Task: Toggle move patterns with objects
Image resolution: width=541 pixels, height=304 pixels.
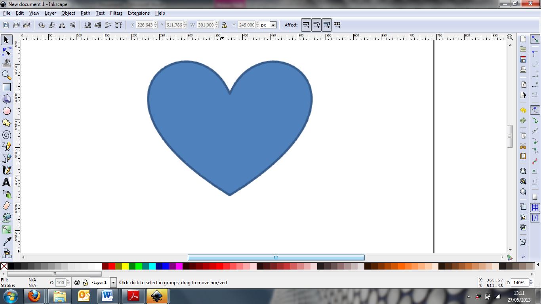Action: (337, 25)
